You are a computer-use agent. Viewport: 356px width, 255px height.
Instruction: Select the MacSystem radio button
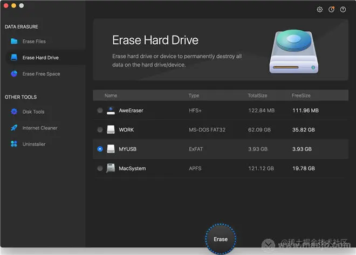[x=100, y=168]
